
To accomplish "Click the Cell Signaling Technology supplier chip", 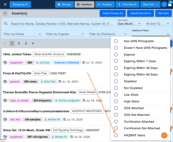I will coord(68,130).
